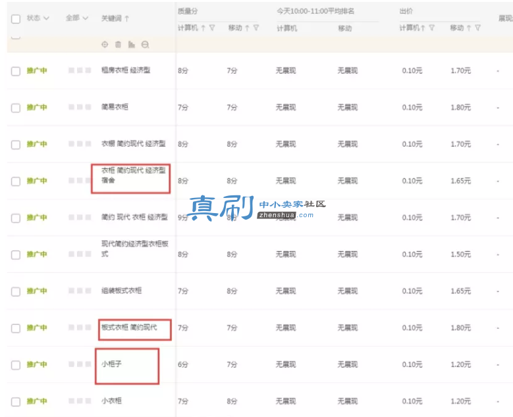Click keyword 简易衣柜
The width and height of the screenshot is (513, 417).
pos(115,107)
